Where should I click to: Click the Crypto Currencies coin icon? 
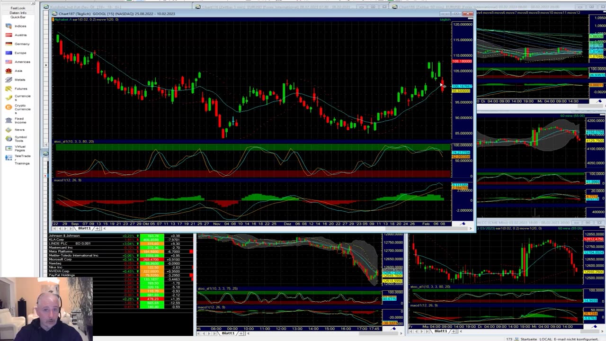9,108
